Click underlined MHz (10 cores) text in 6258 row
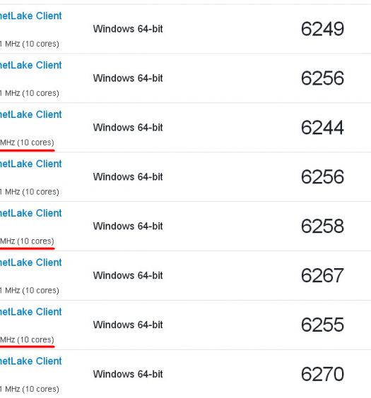 [27, 241]
